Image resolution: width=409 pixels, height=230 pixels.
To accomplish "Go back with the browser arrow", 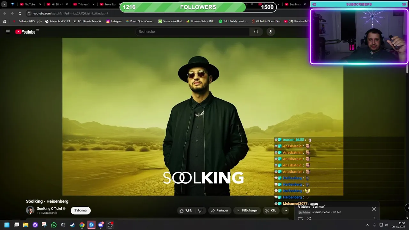I will click(x=4, y=13).
